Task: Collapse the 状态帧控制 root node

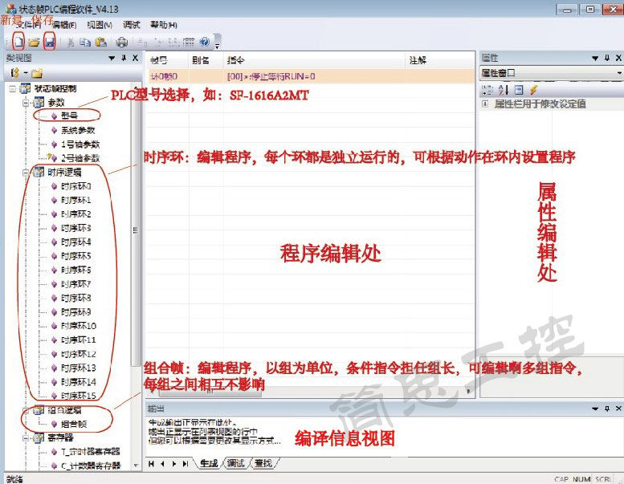Action: [x=13, y=88]
